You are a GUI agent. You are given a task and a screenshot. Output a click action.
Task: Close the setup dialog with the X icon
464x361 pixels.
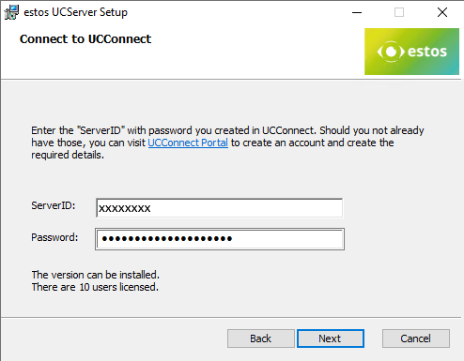(442, 12)
